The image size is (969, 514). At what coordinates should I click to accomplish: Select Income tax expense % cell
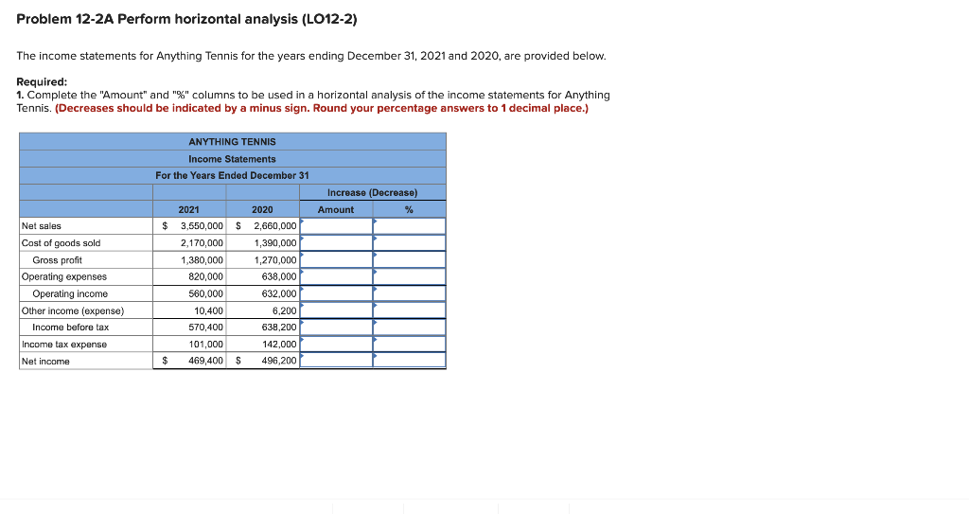pos(409,344)
